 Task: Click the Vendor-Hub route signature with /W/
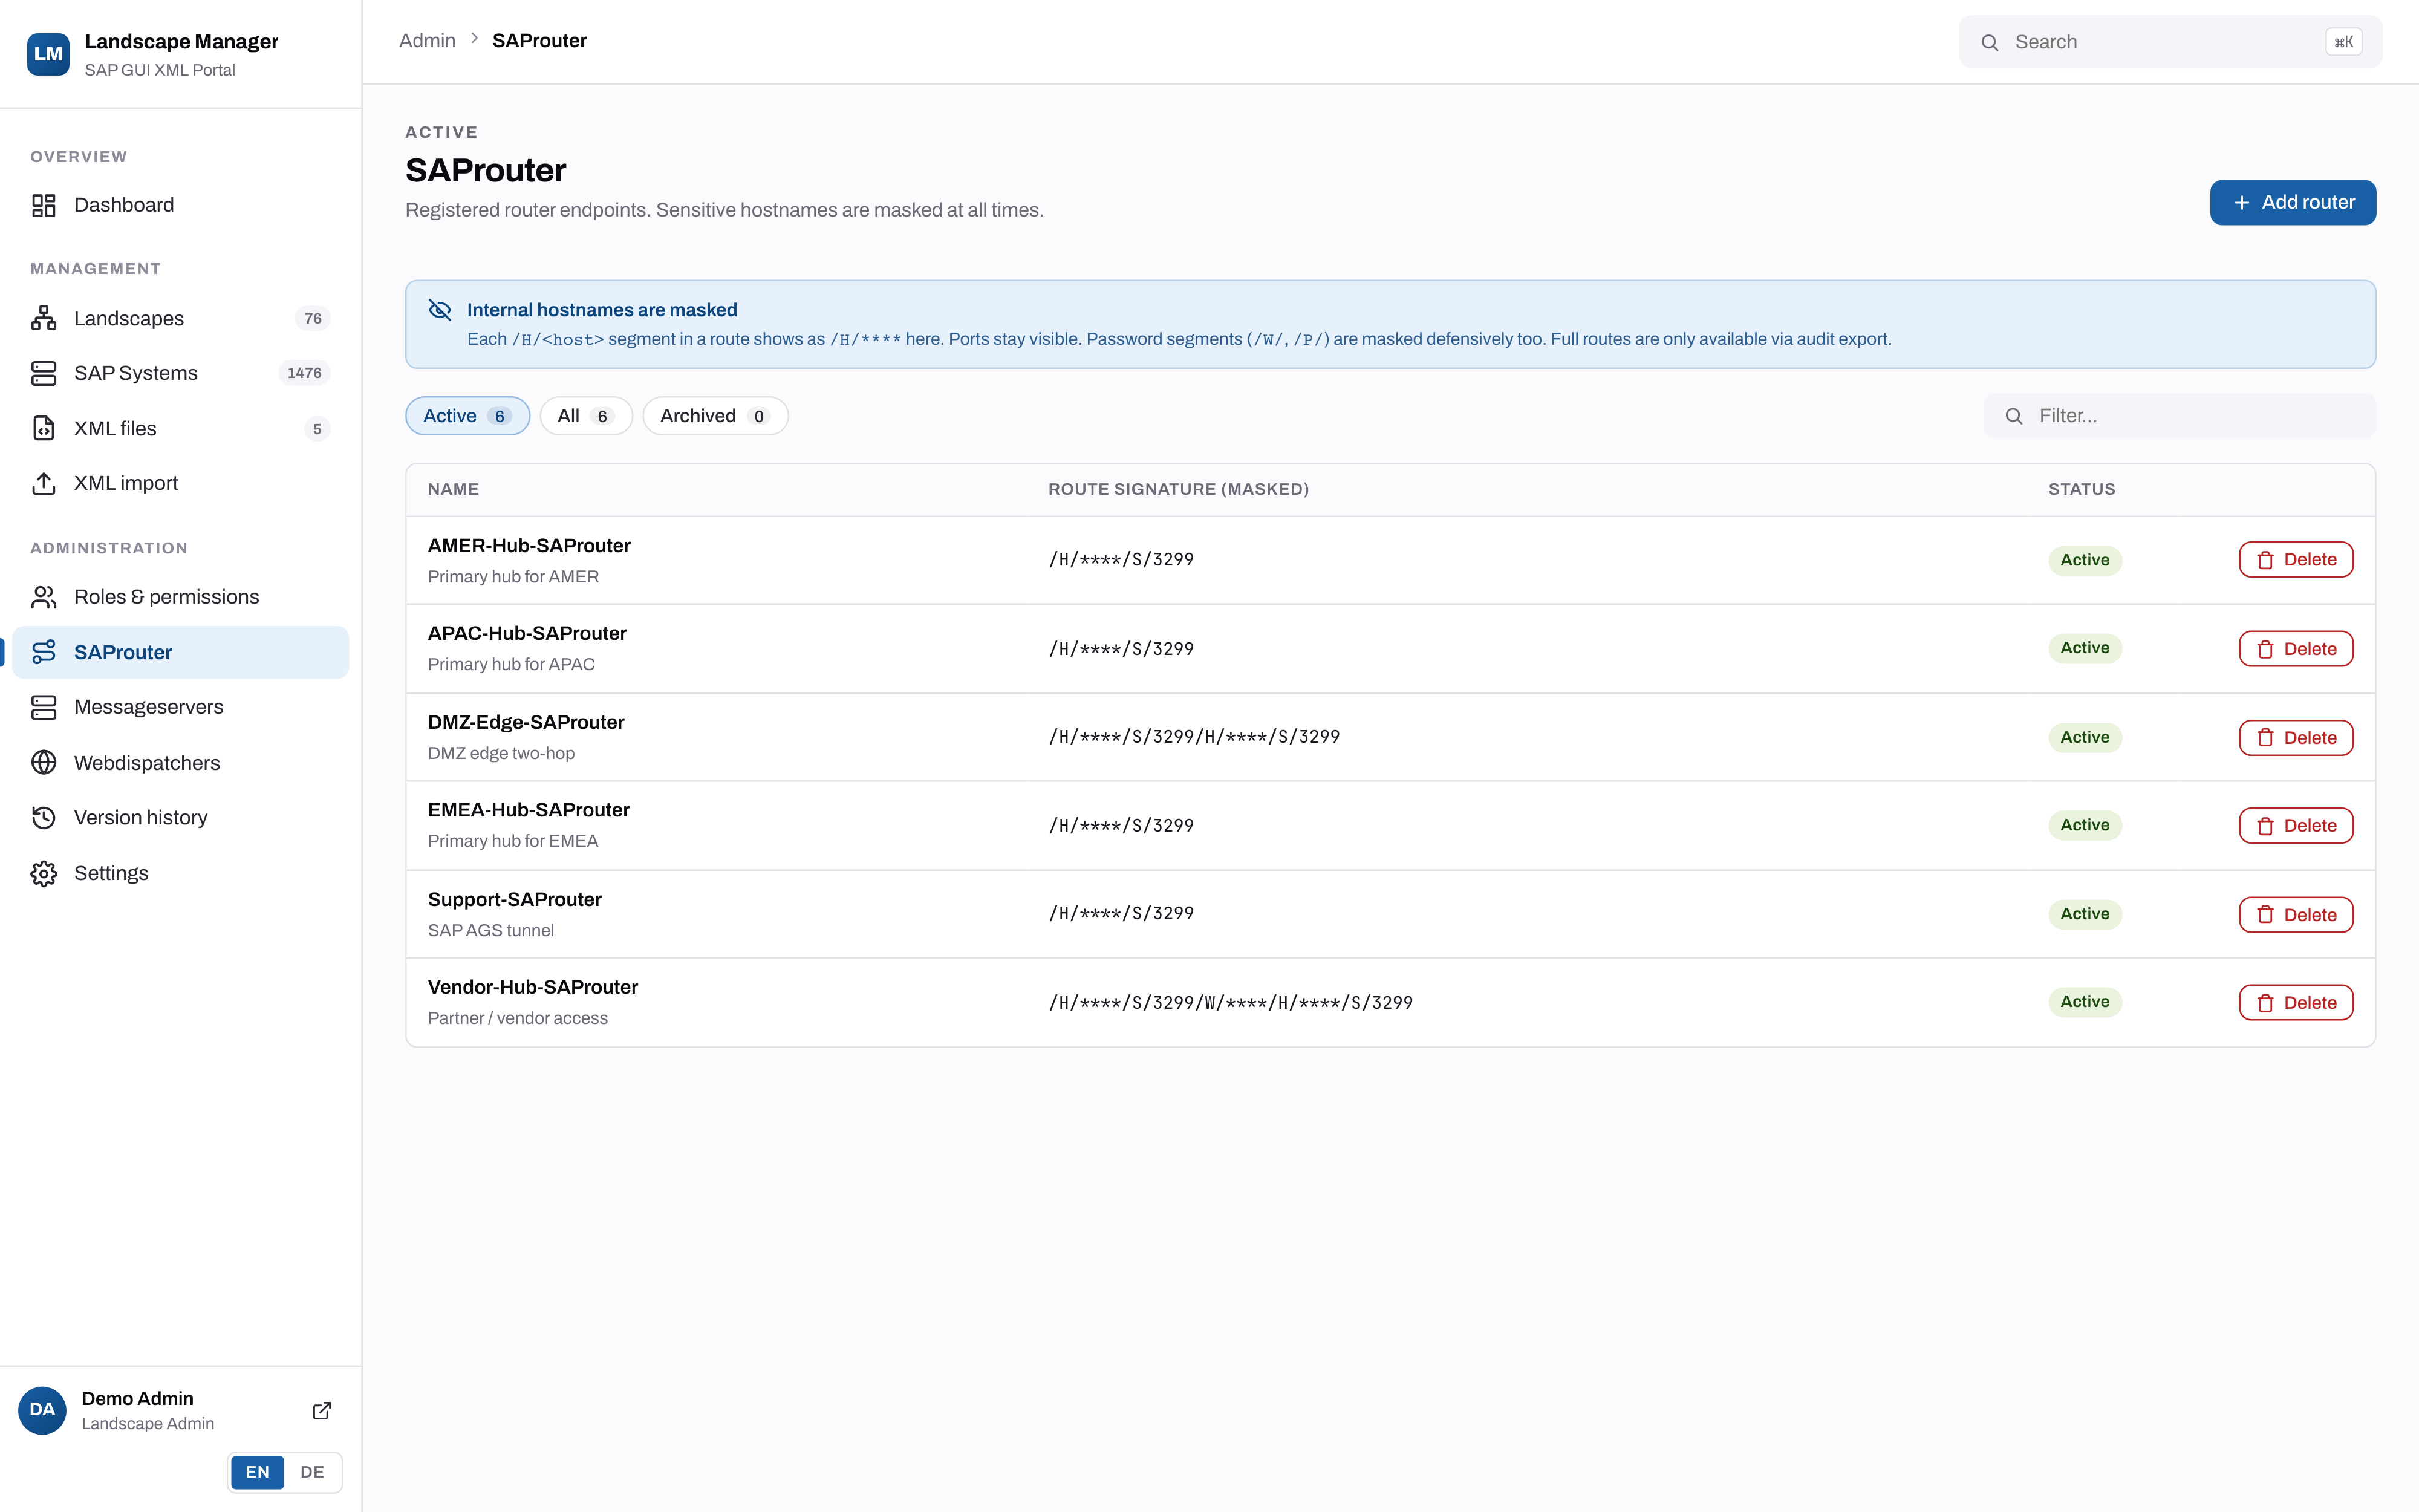(1231, 1003)
